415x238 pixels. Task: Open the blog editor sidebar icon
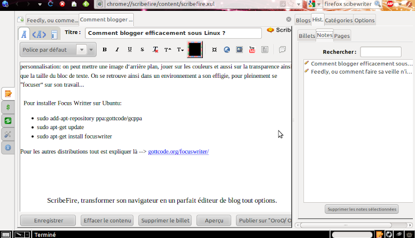coord(8,94)
